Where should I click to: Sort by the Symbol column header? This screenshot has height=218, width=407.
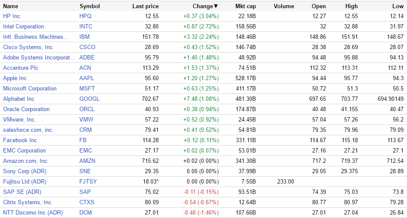pos(90,6)
